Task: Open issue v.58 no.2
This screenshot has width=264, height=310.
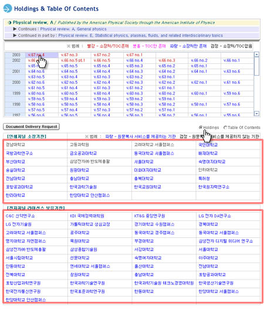Action: click(167, 104)
